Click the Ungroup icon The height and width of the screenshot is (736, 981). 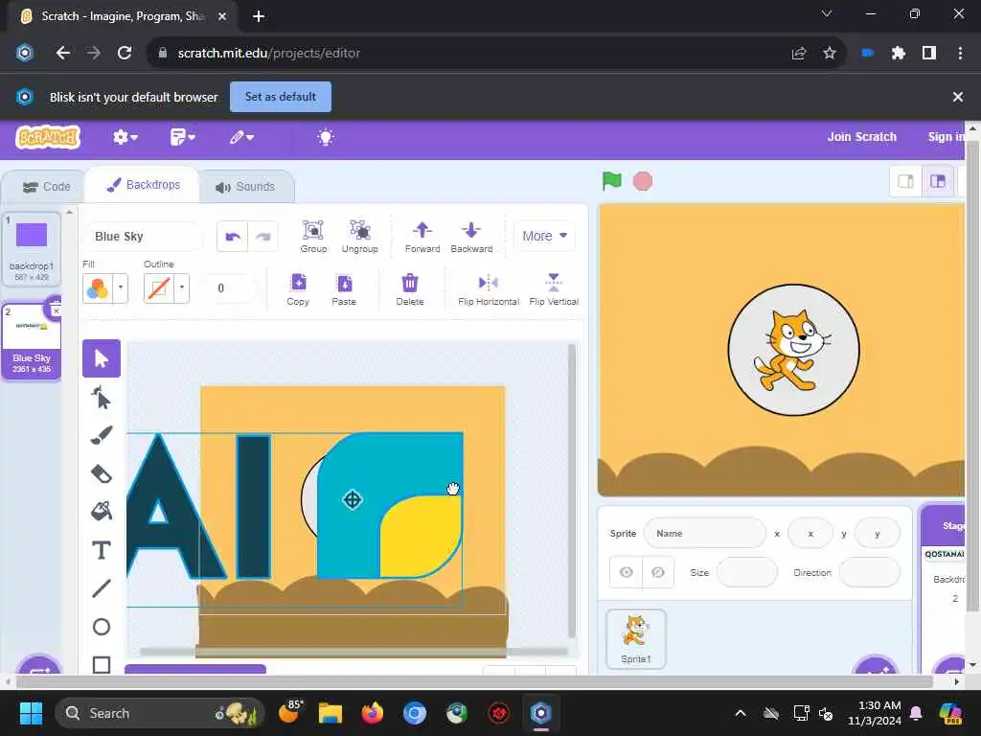(360, 236)
